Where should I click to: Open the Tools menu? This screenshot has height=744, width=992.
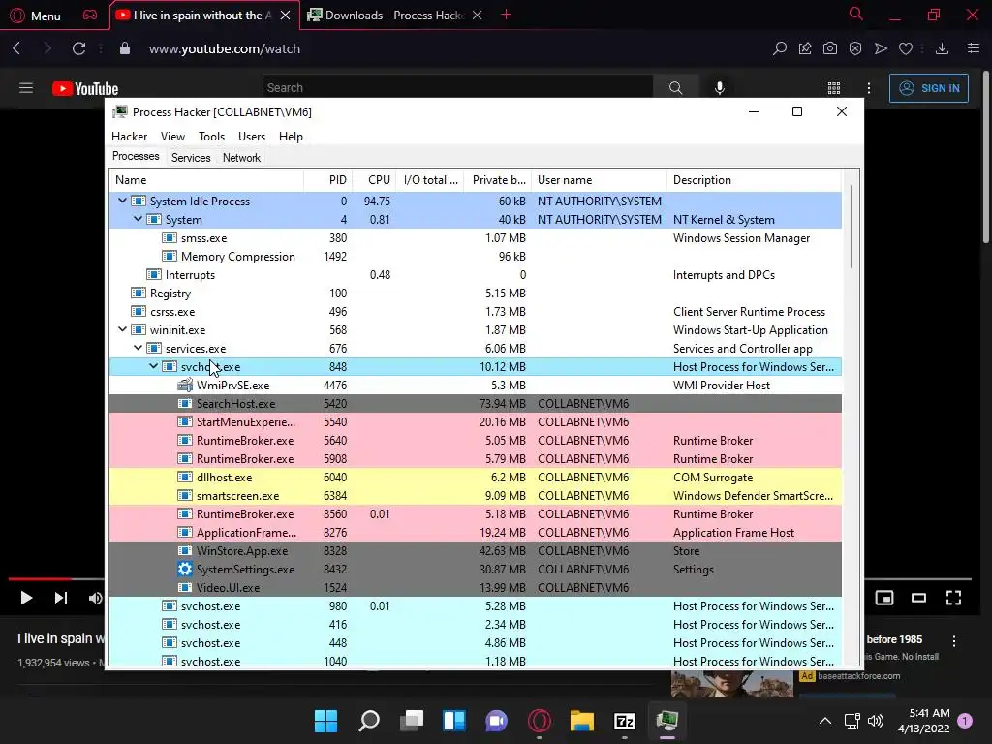point(211,137)
